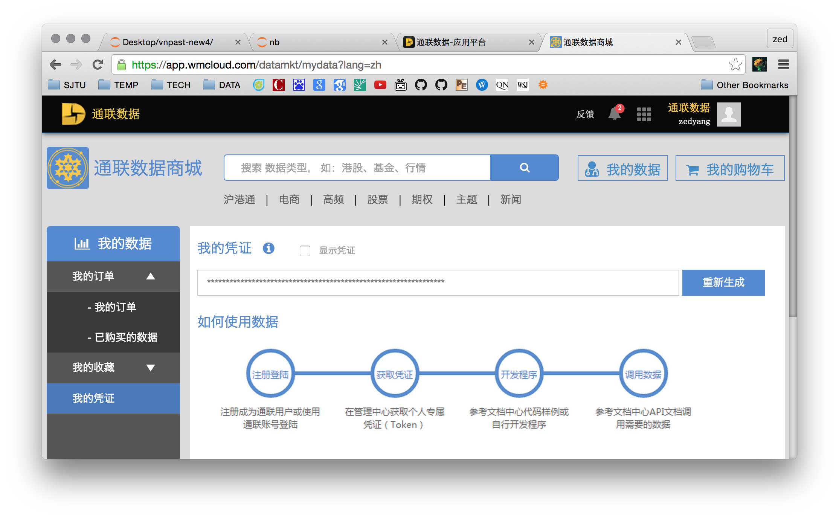This screenshot has height=519, width=839.
Task: Click the blue search magnifier button
Action: [x=524, y=168]
